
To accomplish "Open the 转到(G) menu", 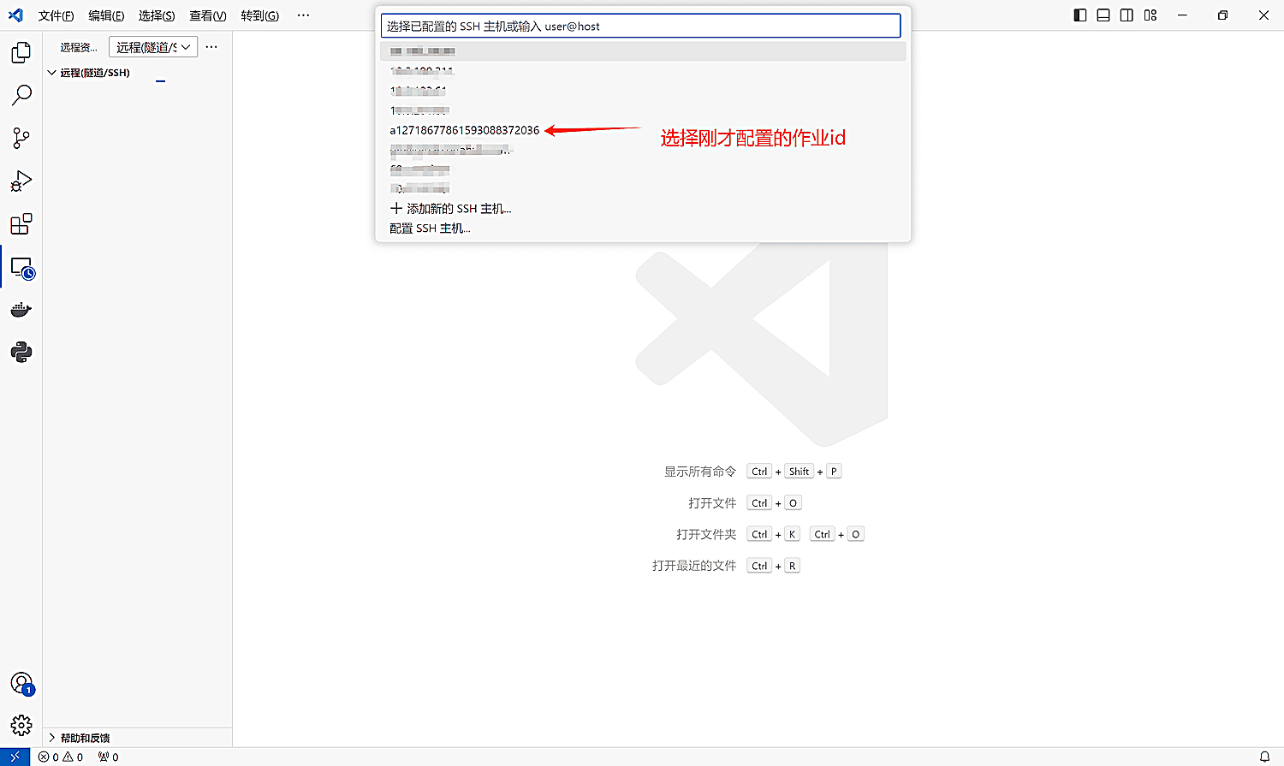I will click(x=259, y=15).
